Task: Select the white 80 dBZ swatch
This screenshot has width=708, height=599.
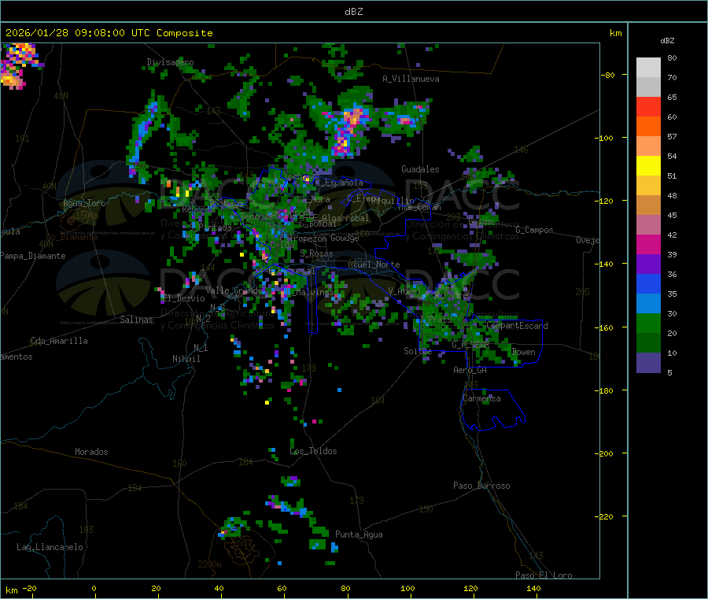Action: 648,68
